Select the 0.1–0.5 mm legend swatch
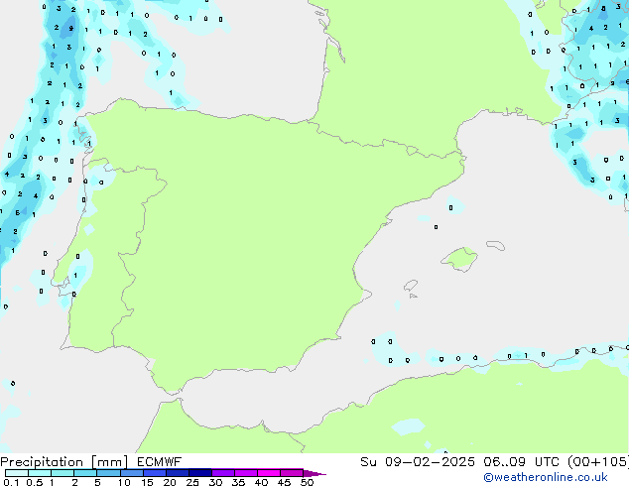 [17, 473]
